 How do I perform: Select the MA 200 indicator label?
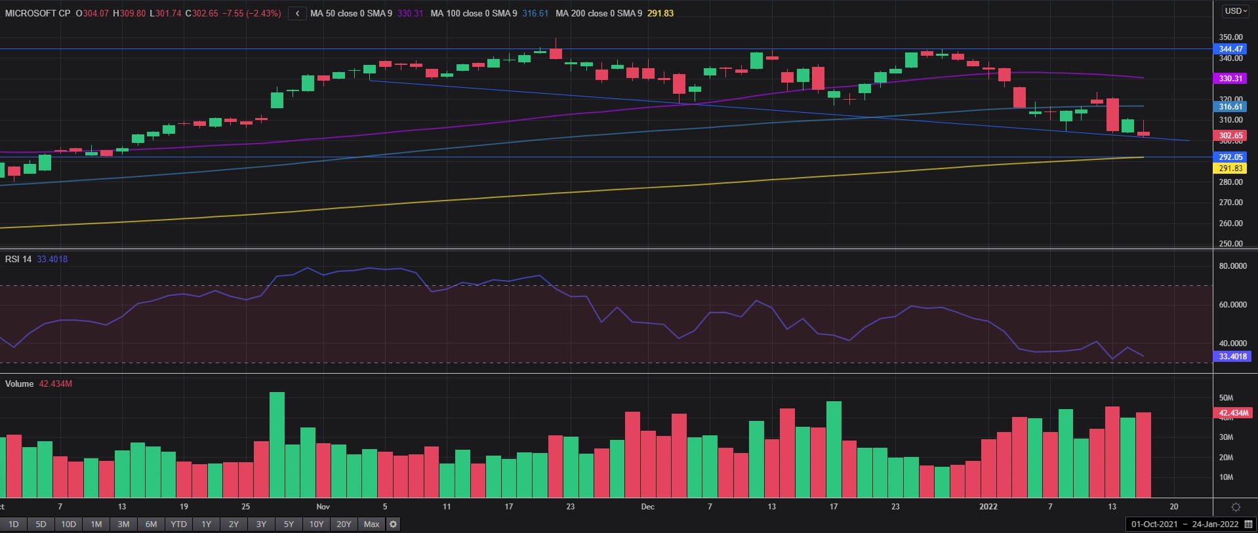click(598, 13)
